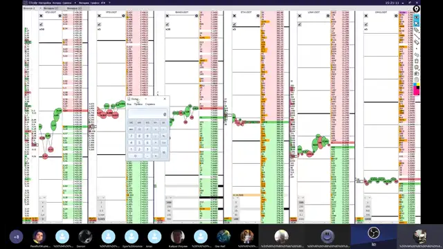Close the ETHUSDT panel with its X icon
Image resolution: width=443 pixels, height=249 pixels.
(x=234, y=16)
